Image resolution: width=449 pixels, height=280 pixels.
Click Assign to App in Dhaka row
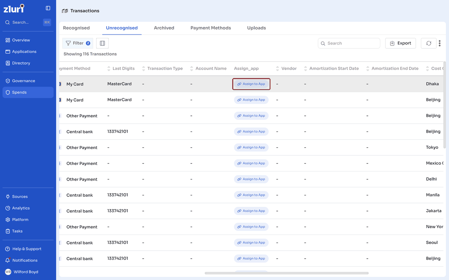coord(251,84)
